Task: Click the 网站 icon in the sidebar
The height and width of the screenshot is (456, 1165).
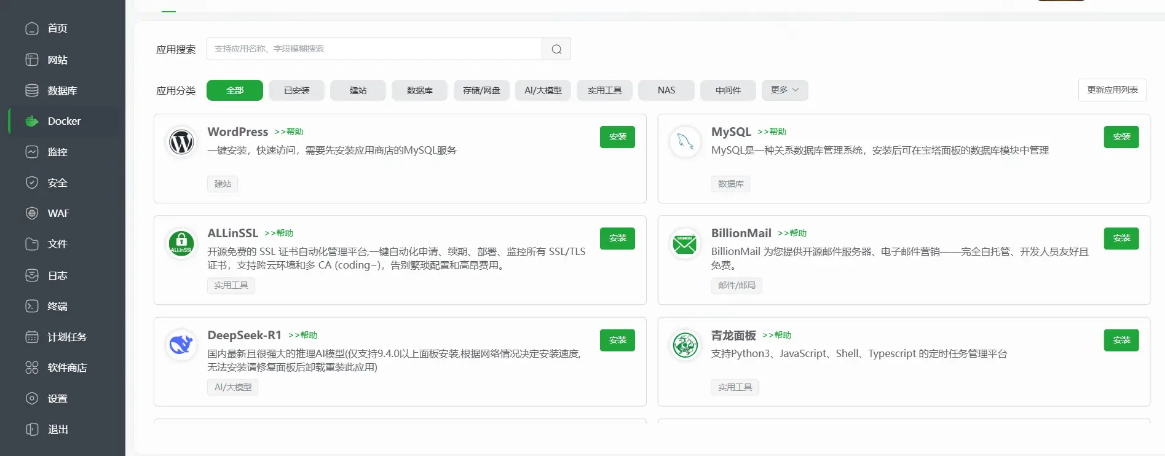Action: (x=32, y=60)
